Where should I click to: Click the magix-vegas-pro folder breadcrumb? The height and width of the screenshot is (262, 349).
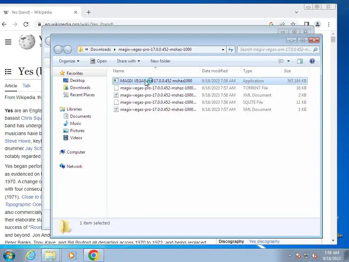155,49
